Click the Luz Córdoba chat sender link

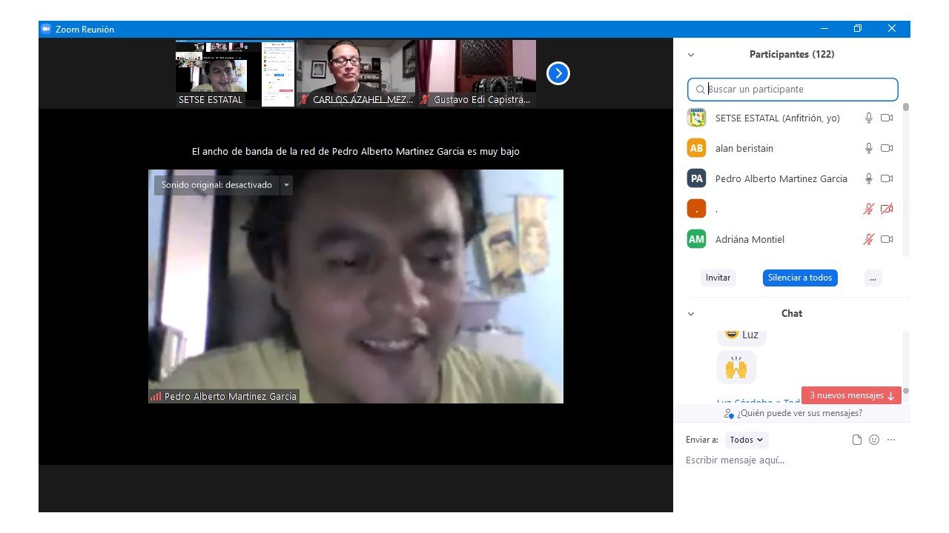pos(758,402)
